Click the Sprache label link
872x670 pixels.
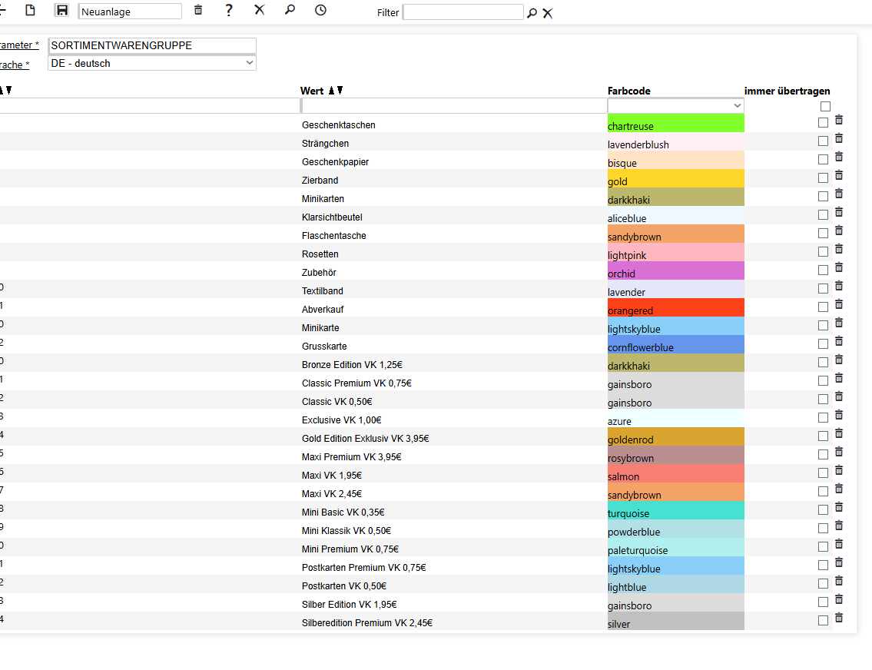15,65
